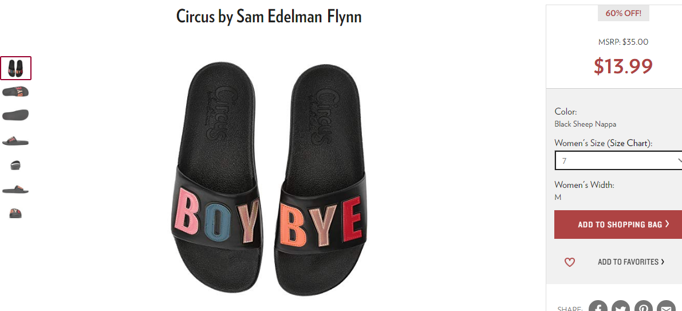Share the product by email icon
682x311 pixels.
pyautogui.click(x=666, y=307)
